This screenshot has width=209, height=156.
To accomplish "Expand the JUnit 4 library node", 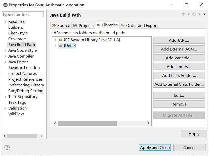I will [x=55, y=46].
